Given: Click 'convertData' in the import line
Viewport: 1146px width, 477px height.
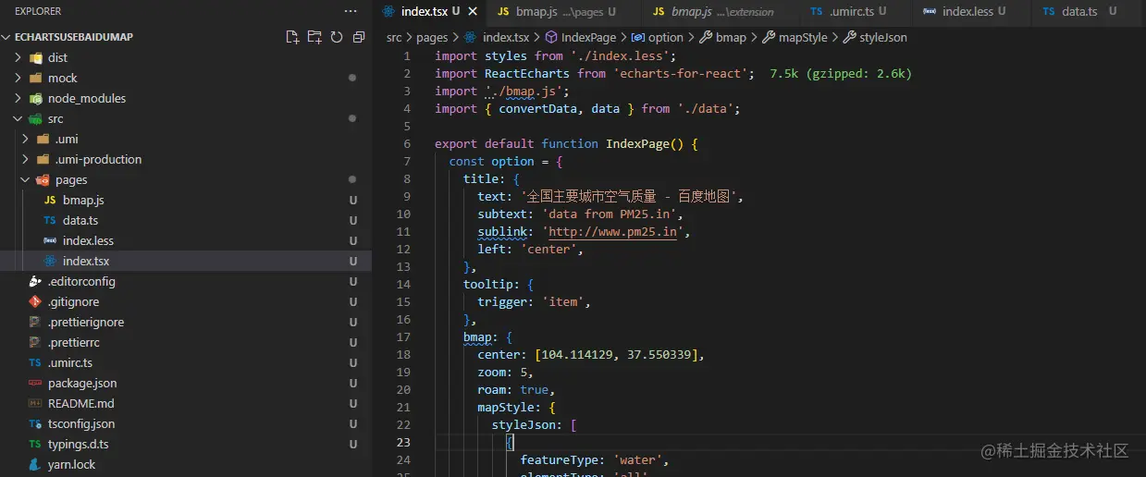Looking at the screenshot, I should click(x=537, y=108).
